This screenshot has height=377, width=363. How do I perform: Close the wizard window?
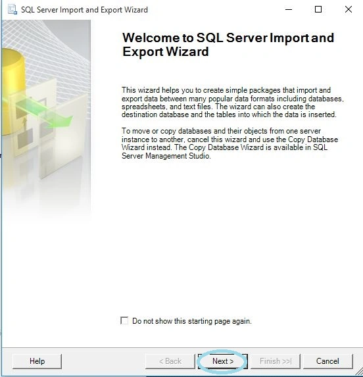click(349, 9)
